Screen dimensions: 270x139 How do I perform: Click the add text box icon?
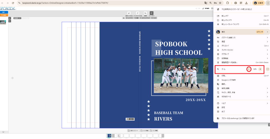(137, 13)
